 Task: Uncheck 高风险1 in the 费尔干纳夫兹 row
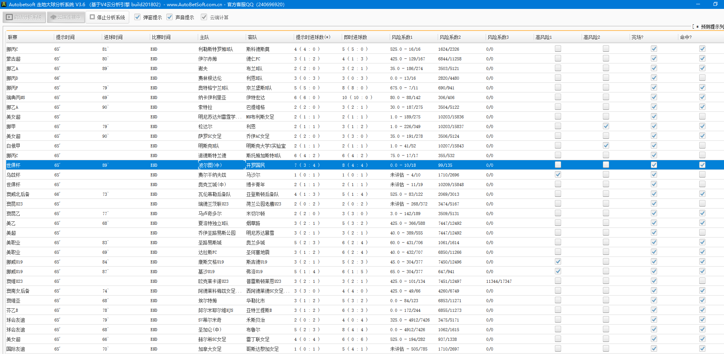558,174
